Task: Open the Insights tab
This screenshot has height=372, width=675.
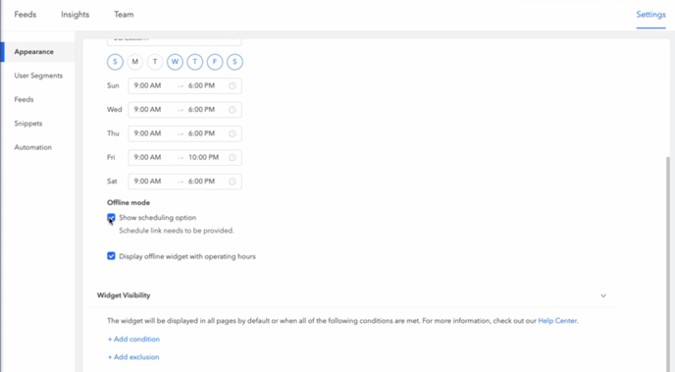Action: coord(75,14)
